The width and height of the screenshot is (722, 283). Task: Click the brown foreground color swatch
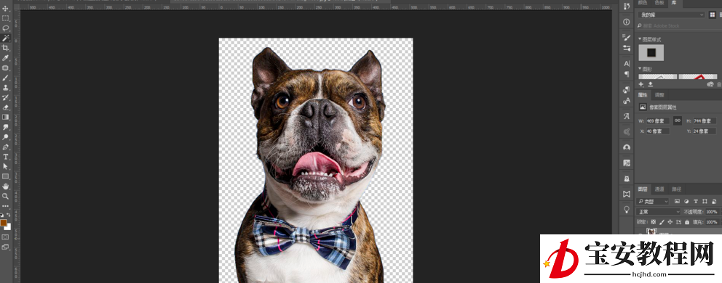coord(3,222)
